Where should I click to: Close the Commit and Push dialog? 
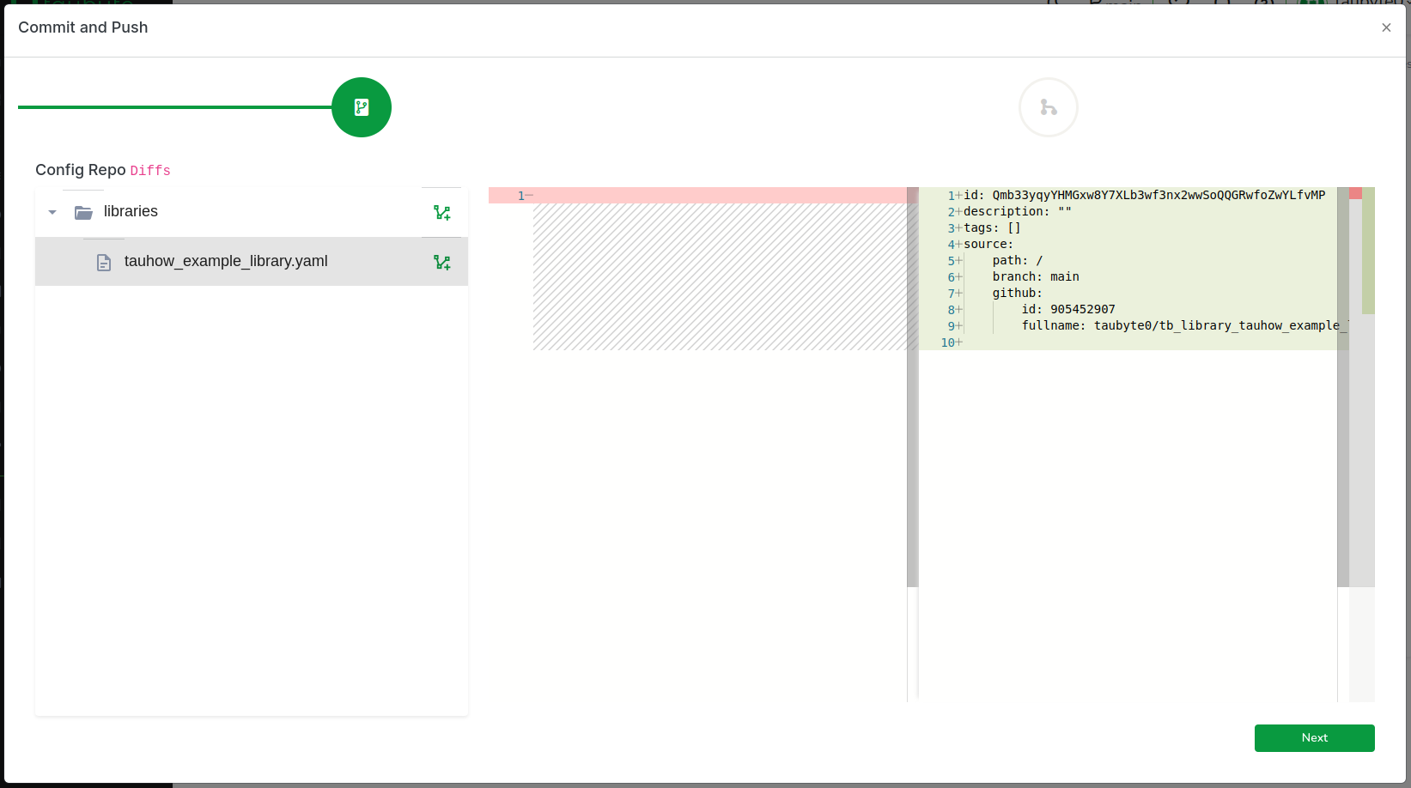[x=1385, y=27]
